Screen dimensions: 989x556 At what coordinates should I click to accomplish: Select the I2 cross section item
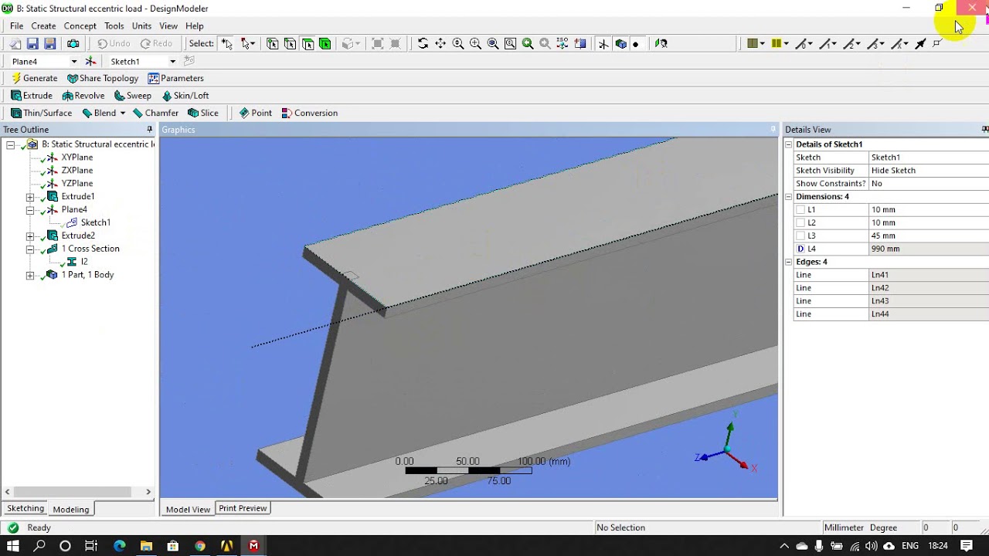coord(84,262)
